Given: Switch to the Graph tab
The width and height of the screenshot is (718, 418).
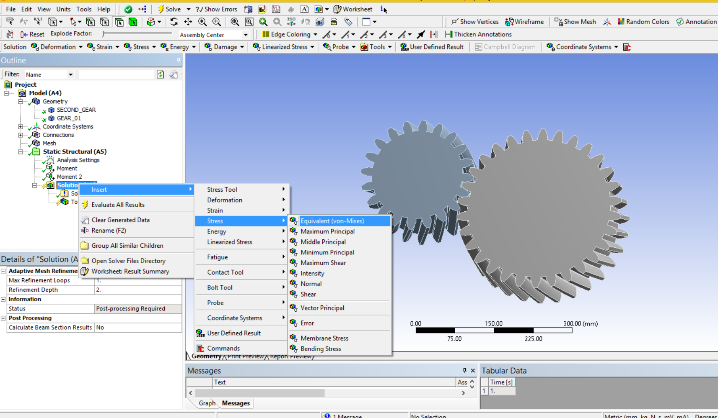Looking at the screenshot, I should click(207, 403).
